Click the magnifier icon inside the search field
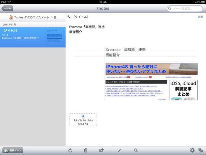The height and width of the screenshot is (155, 206). tap(170, 9)
